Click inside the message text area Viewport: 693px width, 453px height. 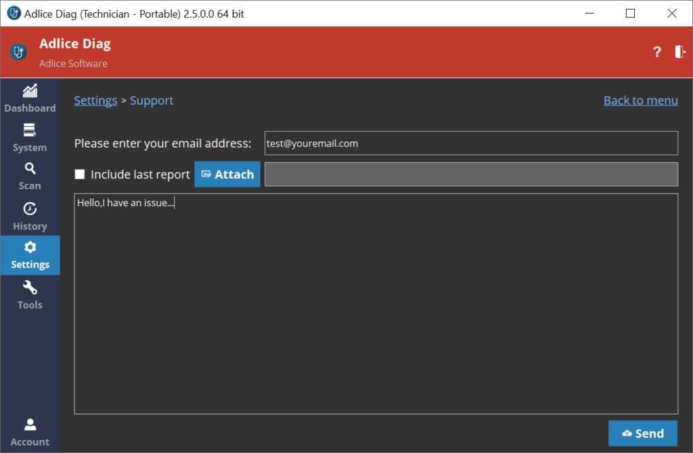[x=376, y=304]
